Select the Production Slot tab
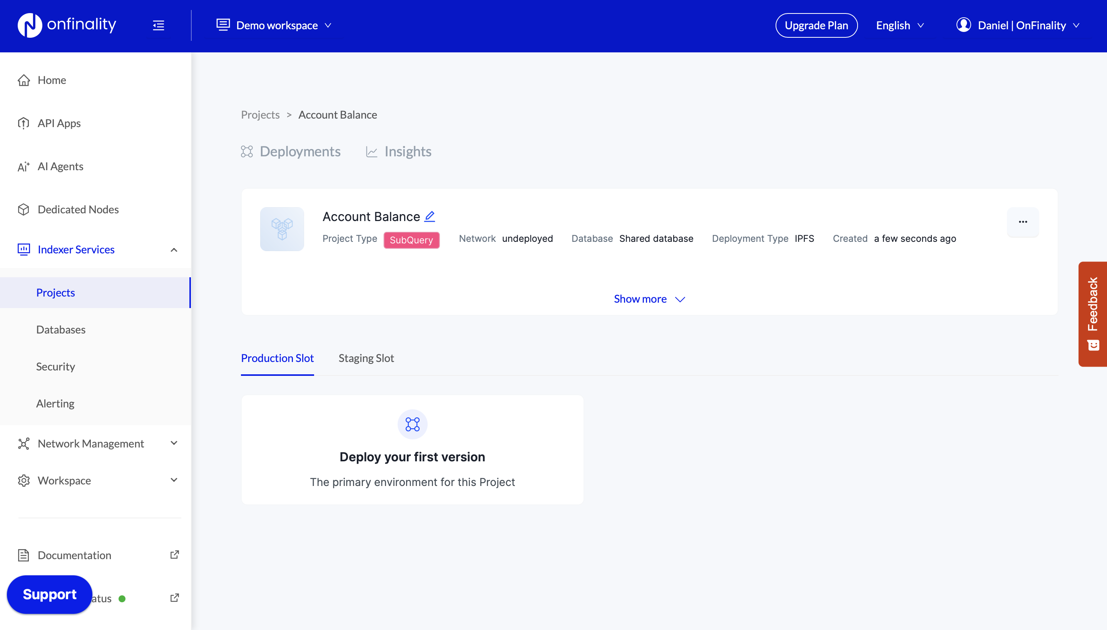The width and height of the screenshot is (1107, 630). point(277,358)
